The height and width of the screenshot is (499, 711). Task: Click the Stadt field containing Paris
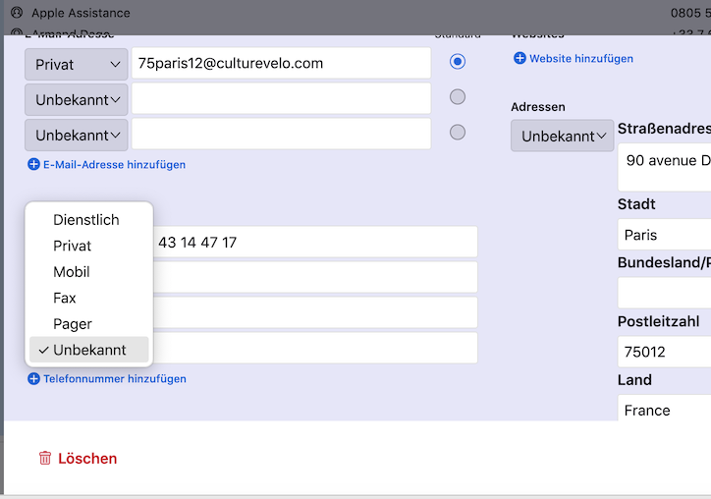coord(664,235)
